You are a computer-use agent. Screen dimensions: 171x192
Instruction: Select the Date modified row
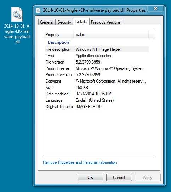pos(97,94)
